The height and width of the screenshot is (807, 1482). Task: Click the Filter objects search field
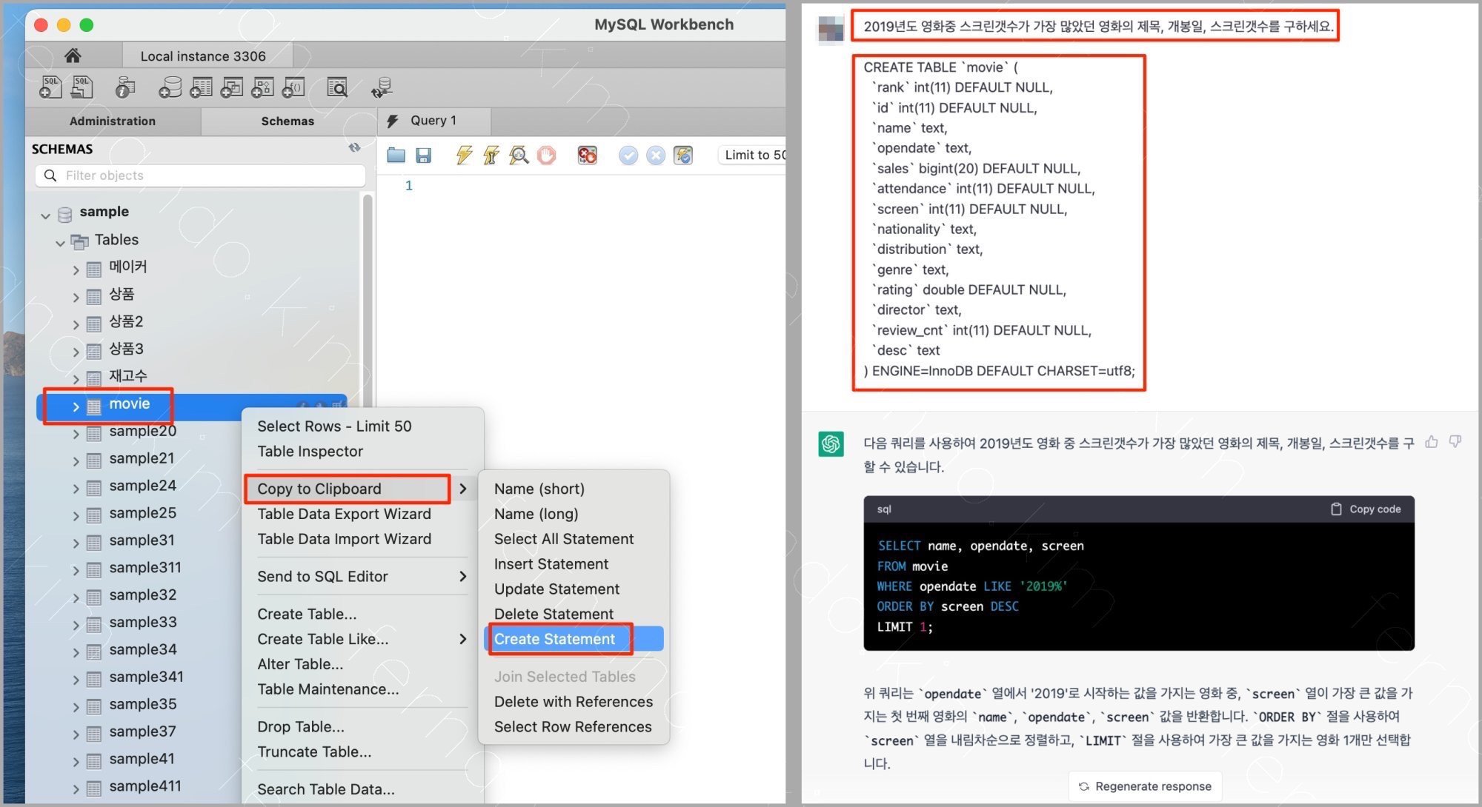200,175
